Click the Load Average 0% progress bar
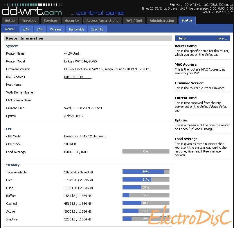Screen dimensions: 234x228 point(146,151)
